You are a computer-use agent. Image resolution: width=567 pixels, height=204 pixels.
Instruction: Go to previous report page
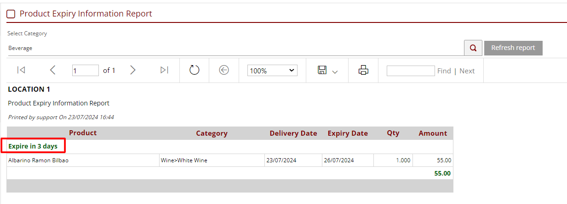52,70
